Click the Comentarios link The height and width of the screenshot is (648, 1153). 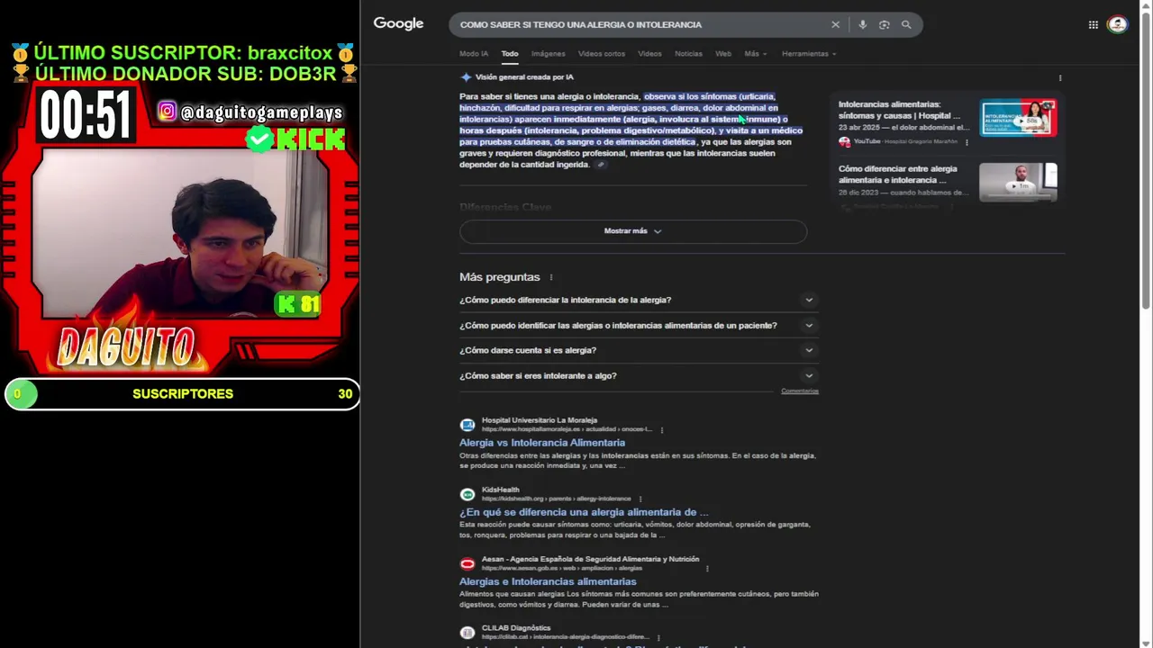point(800,391)
